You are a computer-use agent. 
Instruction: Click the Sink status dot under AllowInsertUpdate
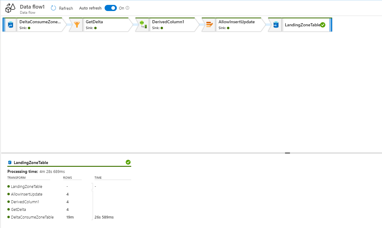(228, 28)
